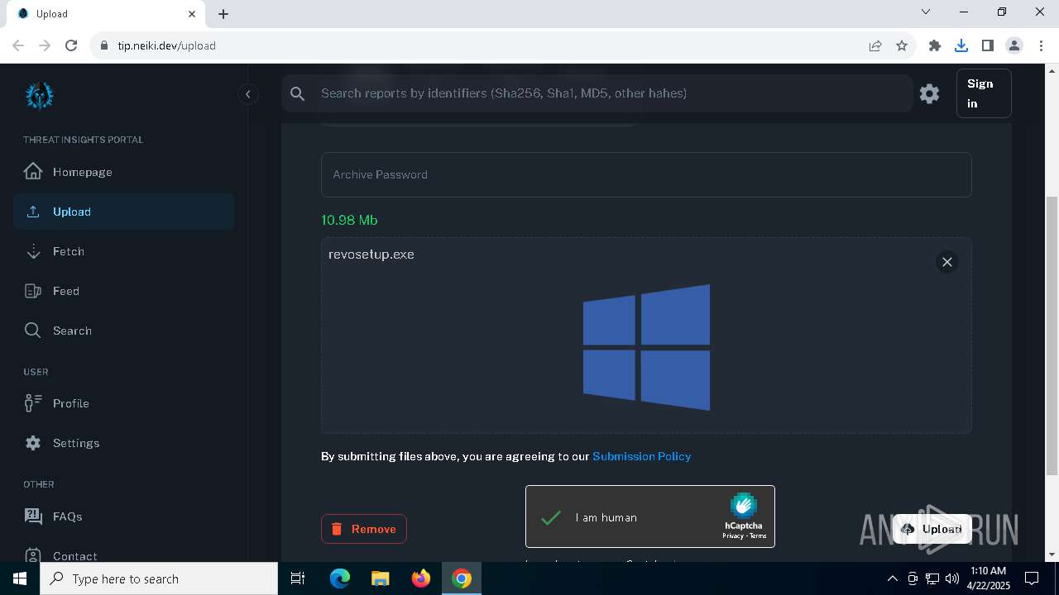The image size is (1059, 595).
Task: Open the hCaptcha Privacy link
Action: point(732,535)
